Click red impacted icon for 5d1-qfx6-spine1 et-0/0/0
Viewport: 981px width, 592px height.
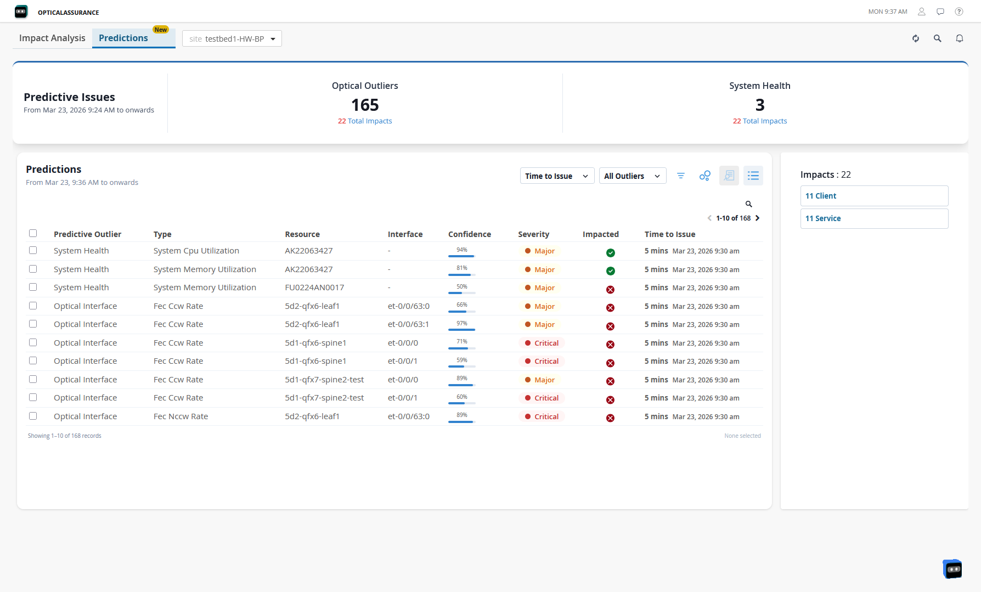point(610,345)
